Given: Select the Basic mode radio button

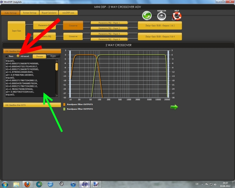Looking at the screenshot, I should point(7,56).
